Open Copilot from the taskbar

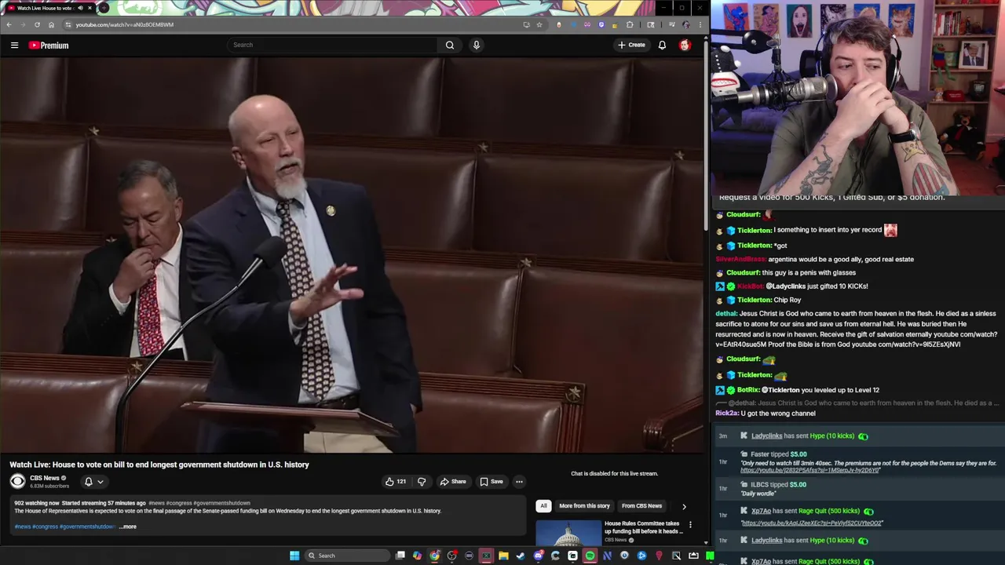click(417, 556)
